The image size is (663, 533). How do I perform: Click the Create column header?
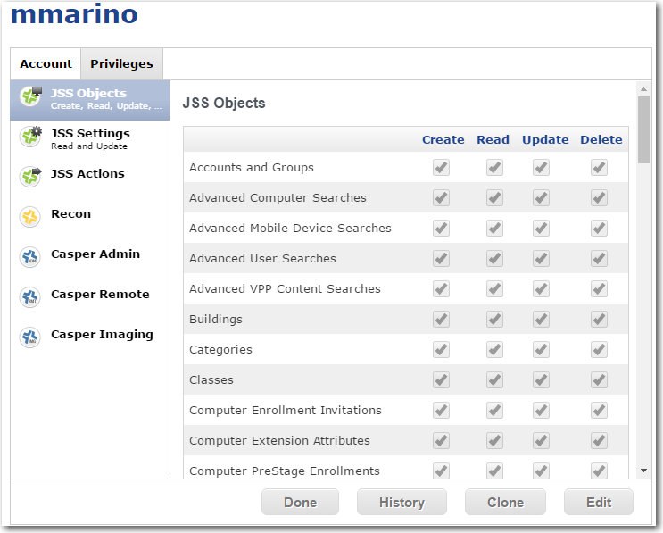pyautogui.click(x=443, y=139)
